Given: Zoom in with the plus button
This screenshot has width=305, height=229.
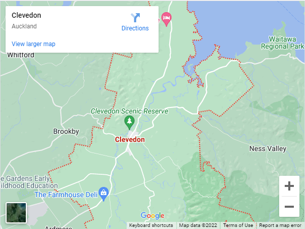Looking at the screenshot, I should point(289,186).
